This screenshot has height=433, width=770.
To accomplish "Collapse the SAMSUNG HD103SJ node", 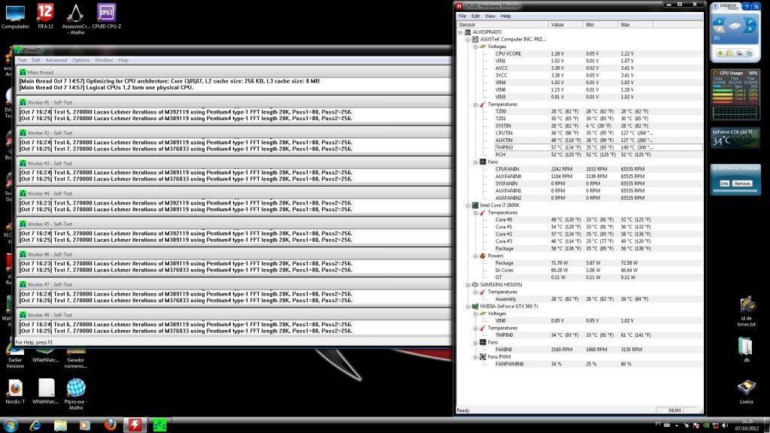I will (468, 285).
